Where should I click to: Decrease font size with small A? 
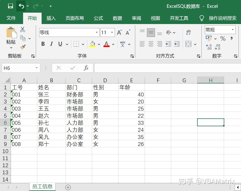(128, 32)
